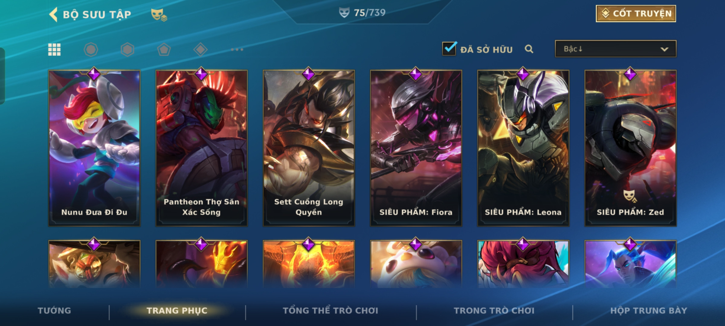Select the Nunu Đưa Đi Đu skin card

(94, 148)
